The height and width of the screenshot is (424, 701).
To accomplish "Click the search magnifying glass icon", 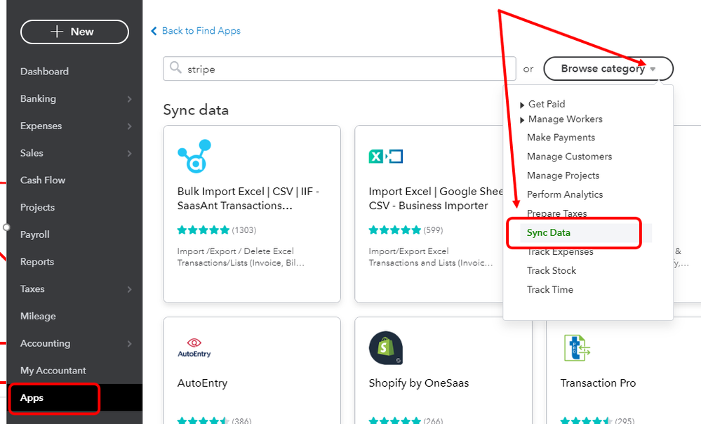I will coord(175,68).
